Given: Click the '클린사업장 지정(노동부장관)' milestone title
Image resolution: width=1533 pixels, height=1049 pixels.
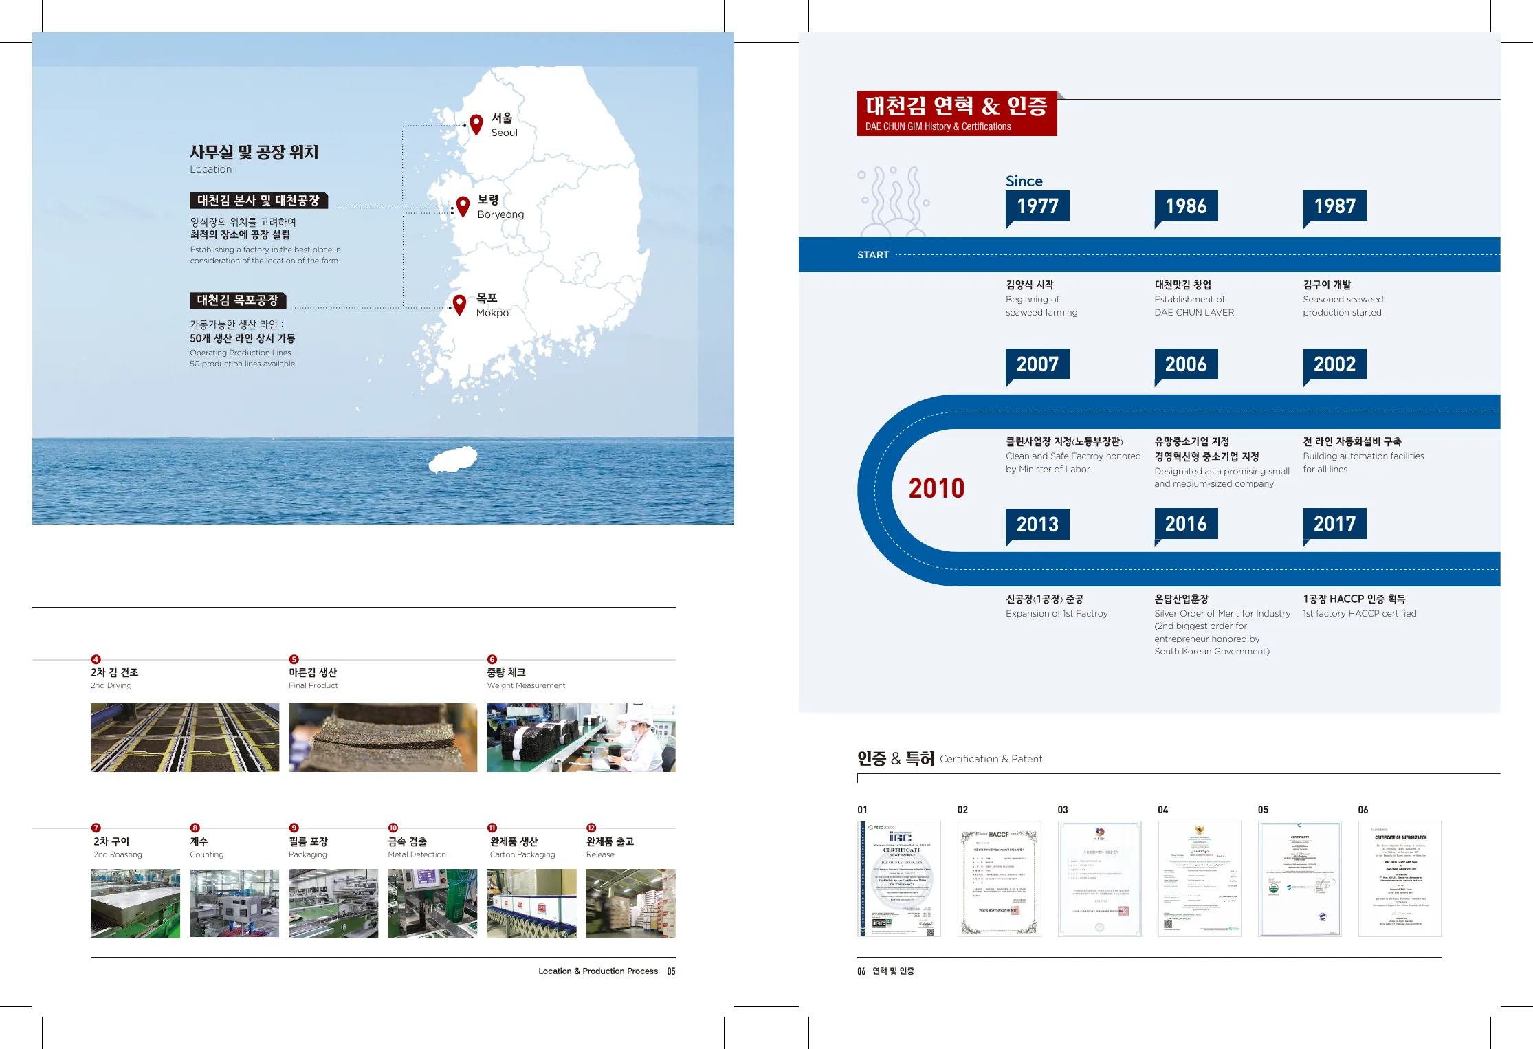Looking at the screenshot, I should 1064,441.
